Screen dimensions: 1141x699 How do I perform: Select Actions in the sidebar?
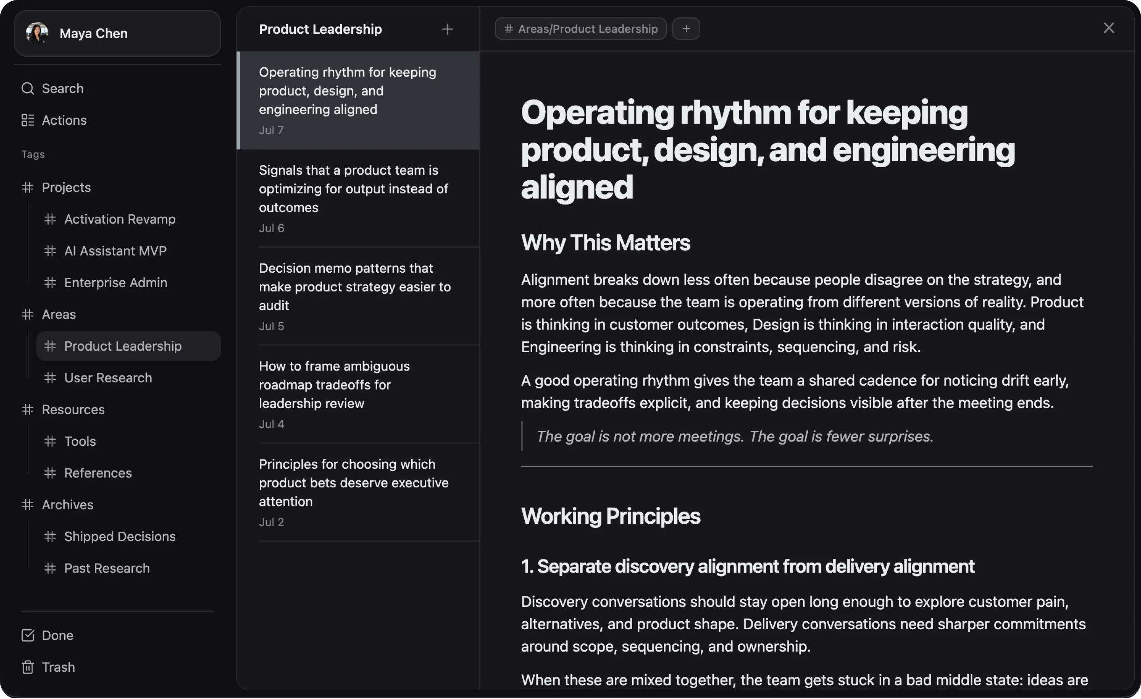118,120
